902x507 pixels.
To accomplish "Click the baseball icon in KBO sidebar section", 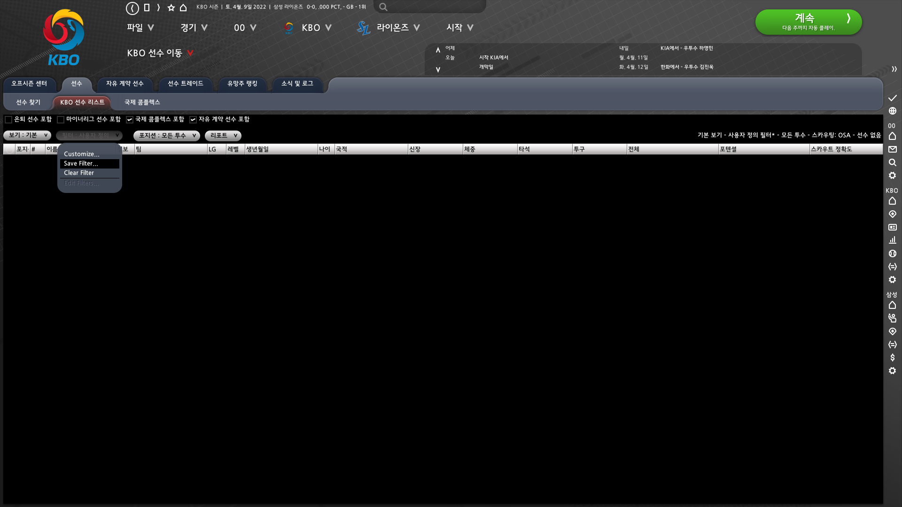I will [892, 253].
